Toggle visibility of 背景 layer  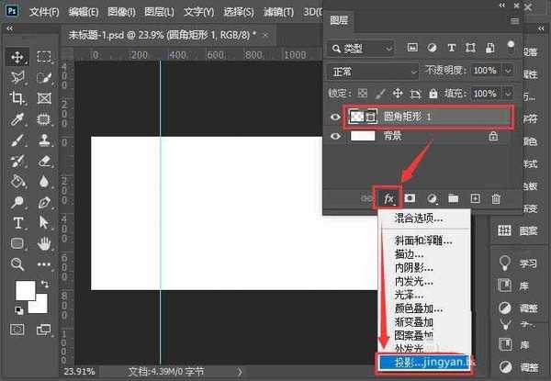point(334,135)
